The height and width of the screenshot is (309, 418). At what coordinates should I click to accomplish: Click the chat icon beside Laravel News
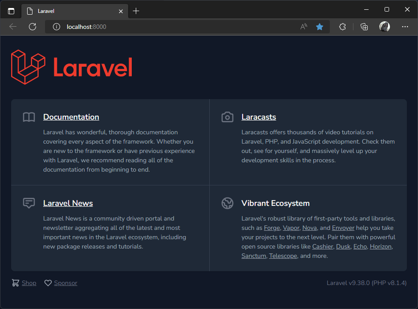tap(29, 203)
